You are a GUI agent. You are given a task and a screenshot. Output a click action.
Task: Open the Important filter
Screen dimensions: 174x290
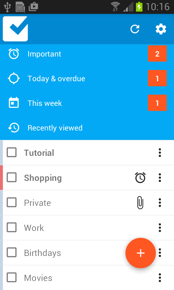click(87, 54)
